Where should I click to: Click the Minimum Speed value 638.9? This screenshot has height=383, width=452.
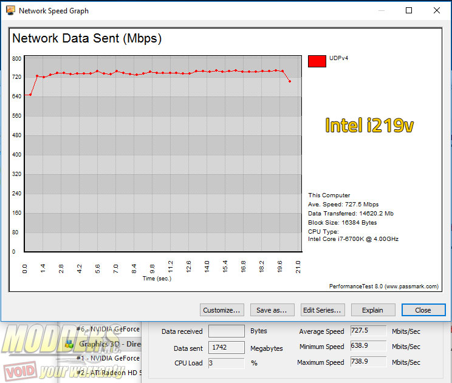click(368, 345)
